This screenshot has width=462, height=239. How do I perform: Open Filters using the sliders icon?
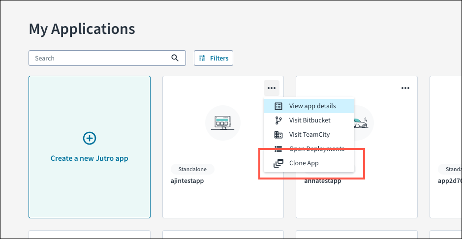(x=202, y=58)
